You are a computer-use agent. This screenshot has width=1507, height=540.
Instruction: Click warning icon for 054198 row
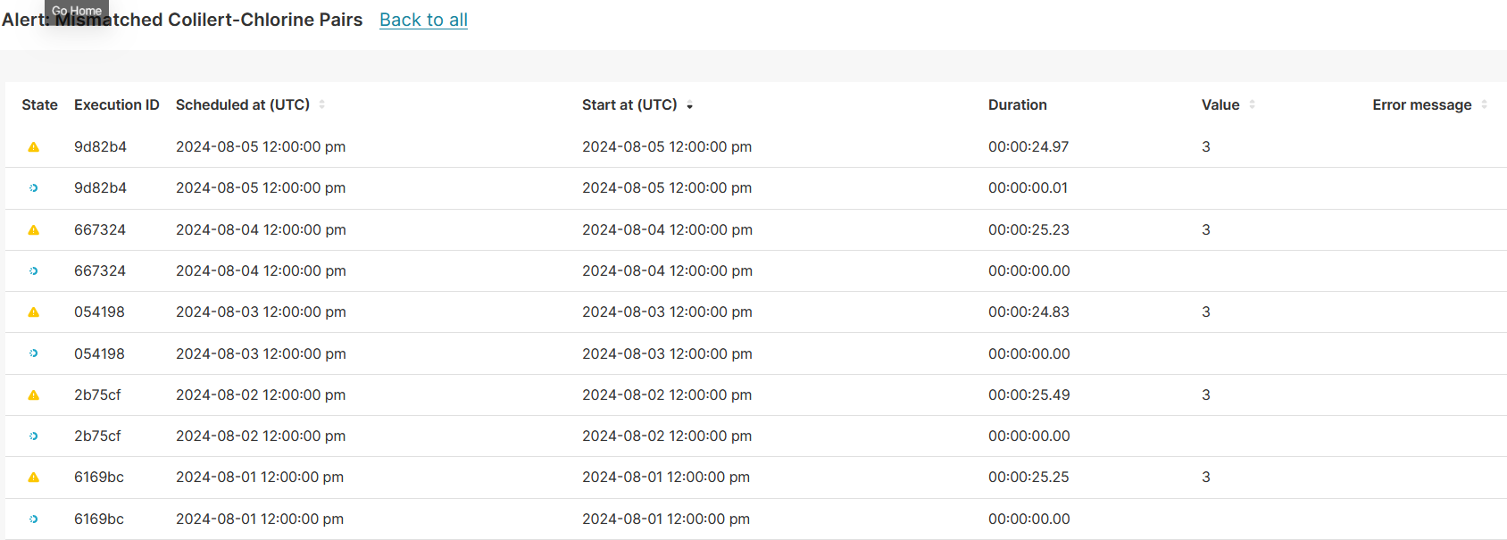pyautogui.click(x=34, y=312)
